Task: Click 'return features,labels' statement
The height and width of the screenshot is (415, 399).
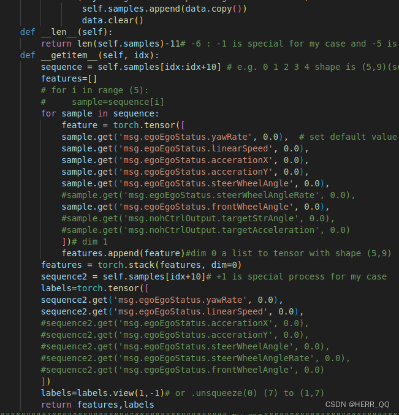Action: point(97,405)
